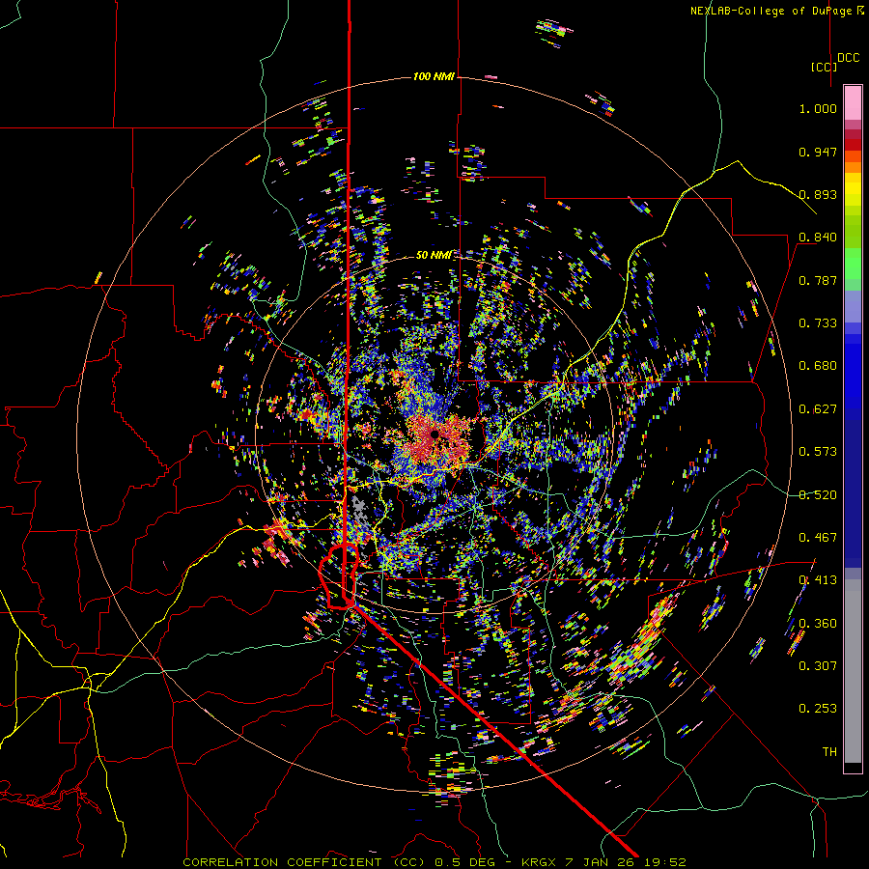The image size is (869, 869).
Task: Click the 1.000 color scale value
Action: [818, 108]
